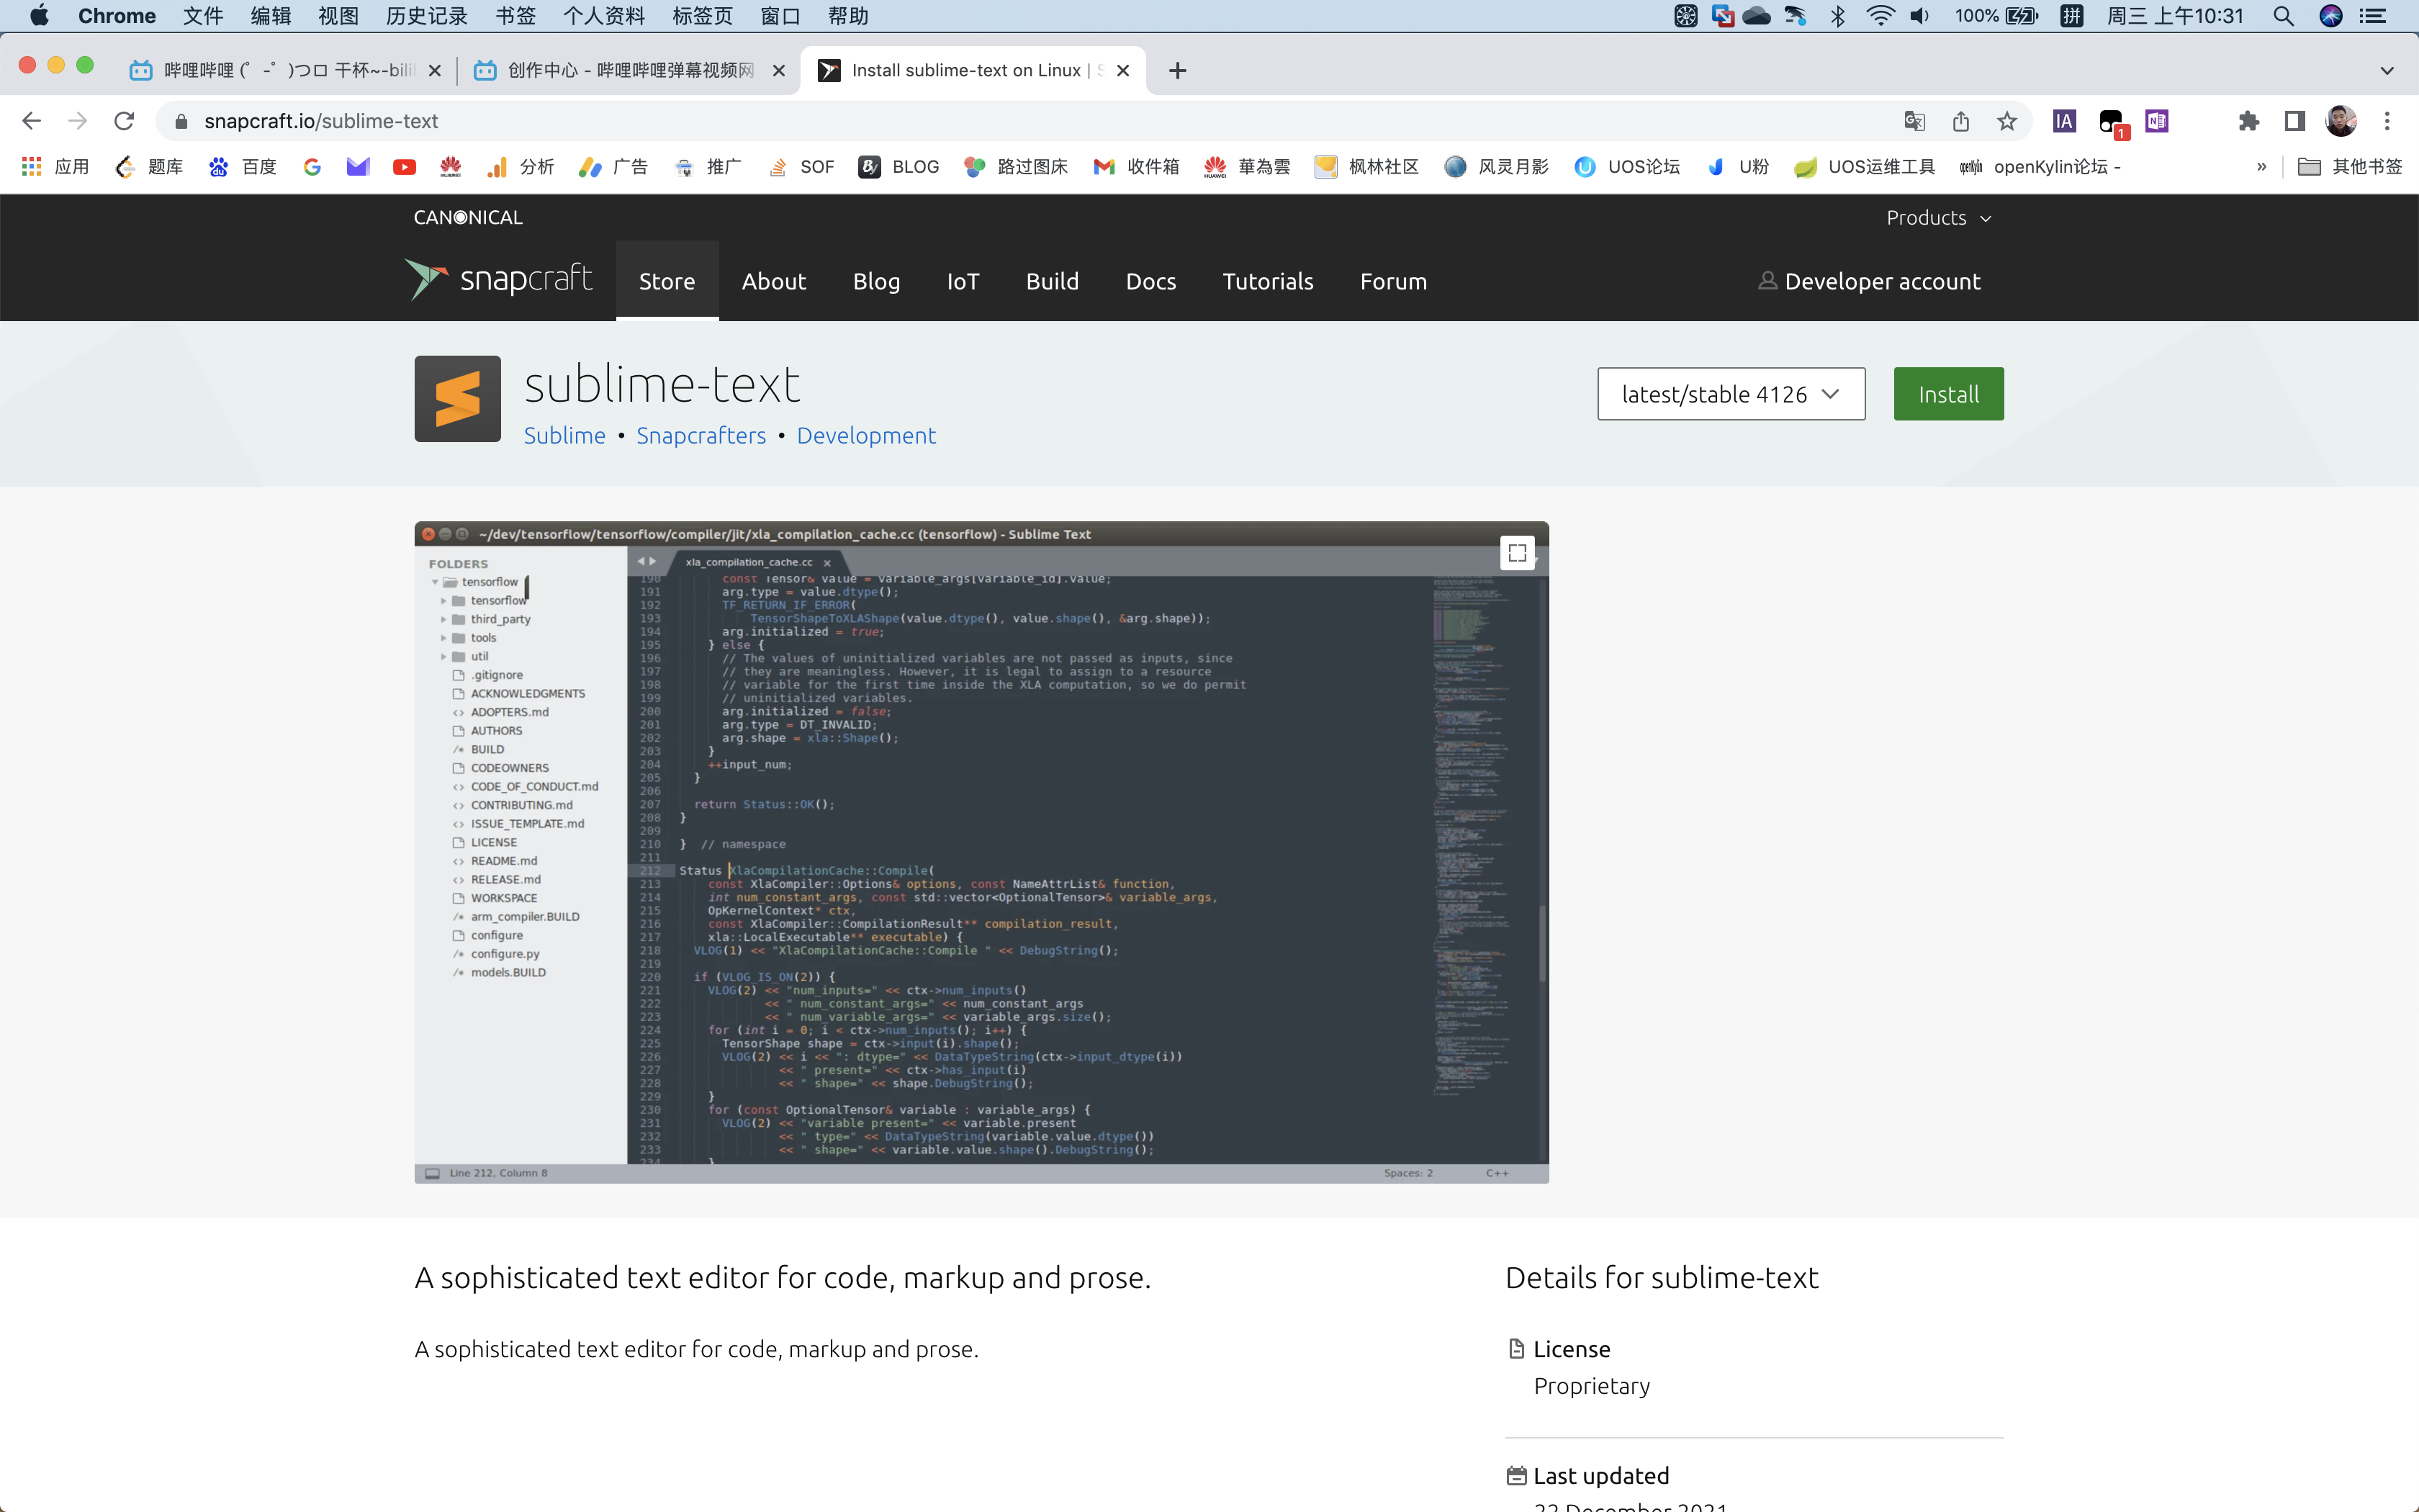
Task: Open the 路过图床 bookmark
Action: point(1014,166)
